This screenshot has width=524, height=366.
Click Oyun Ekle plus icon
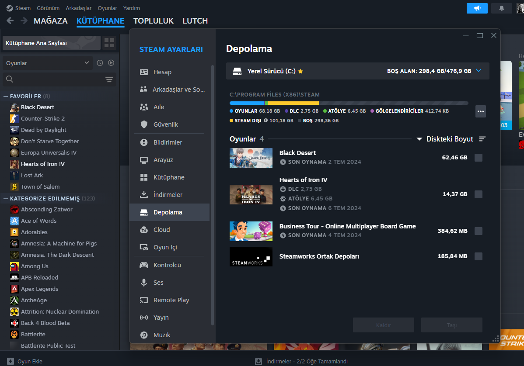tap(10, 361)
